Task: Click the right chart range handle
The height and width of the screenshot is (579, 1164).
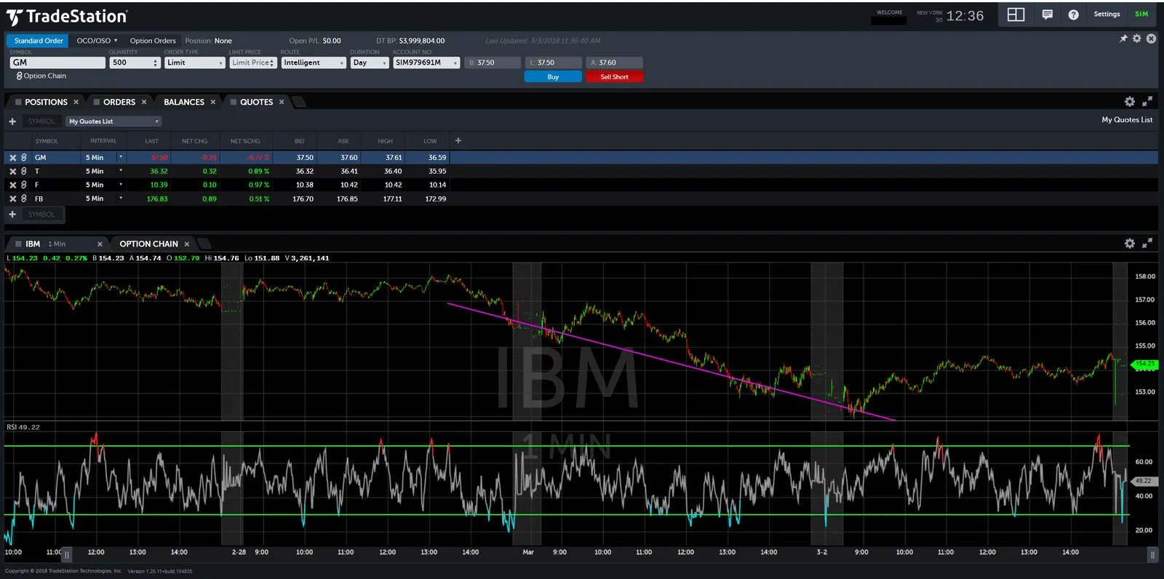Action: [x=1152, y=555]
